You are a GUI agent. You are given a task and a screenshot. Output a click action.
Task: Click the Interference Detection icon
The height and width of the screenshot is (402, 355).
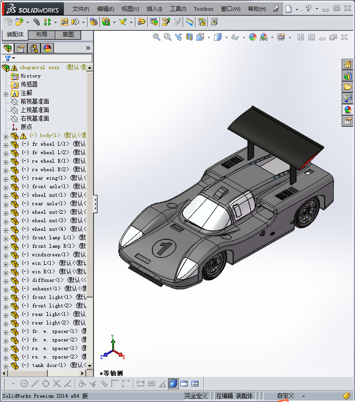[x=202, y=22]
